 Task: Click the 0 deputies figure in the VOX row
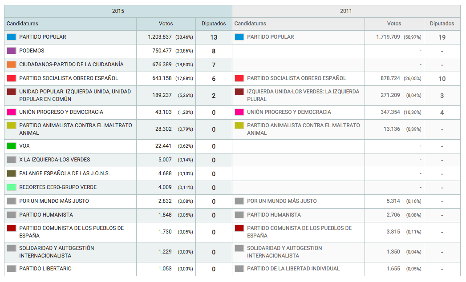(214, 146)
